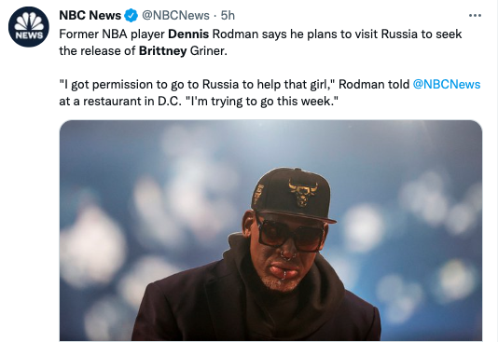Click the bolded word "Brittney"
This screenshot has height=342, width=498.
[x=162, y=50]
